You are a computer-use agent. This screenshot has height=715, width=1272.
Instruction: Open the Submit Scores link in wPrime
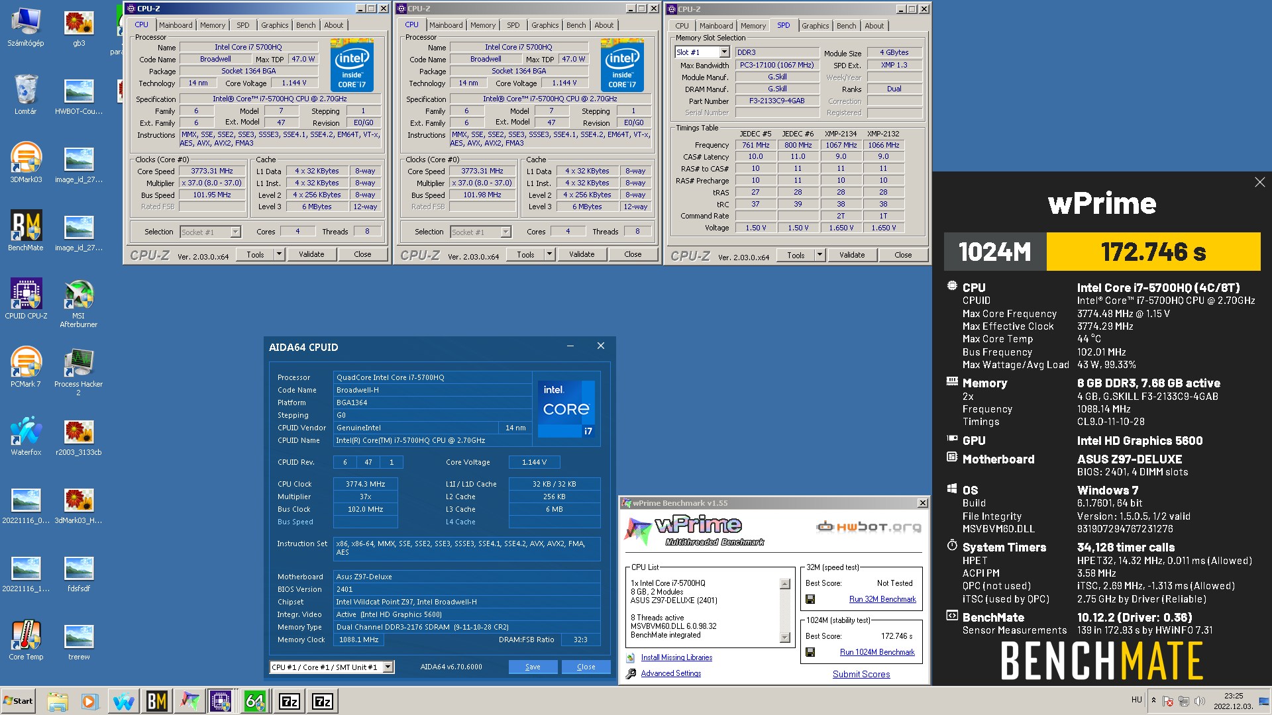click(861, 674)
